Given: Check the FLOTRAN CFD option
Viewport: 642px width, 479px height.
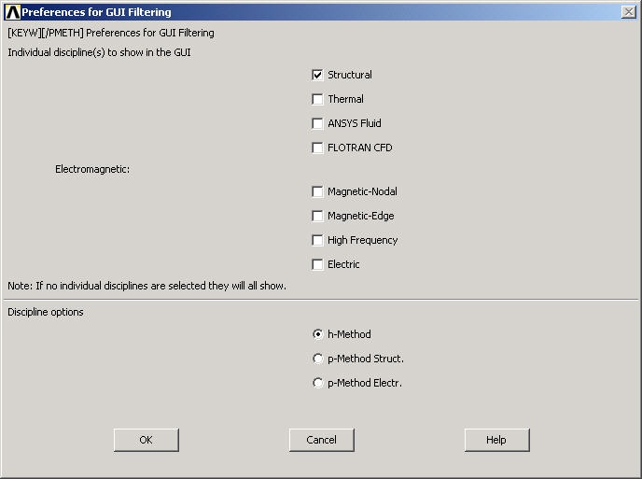Looking at the screenshot, I should click(x=317, y=148).
